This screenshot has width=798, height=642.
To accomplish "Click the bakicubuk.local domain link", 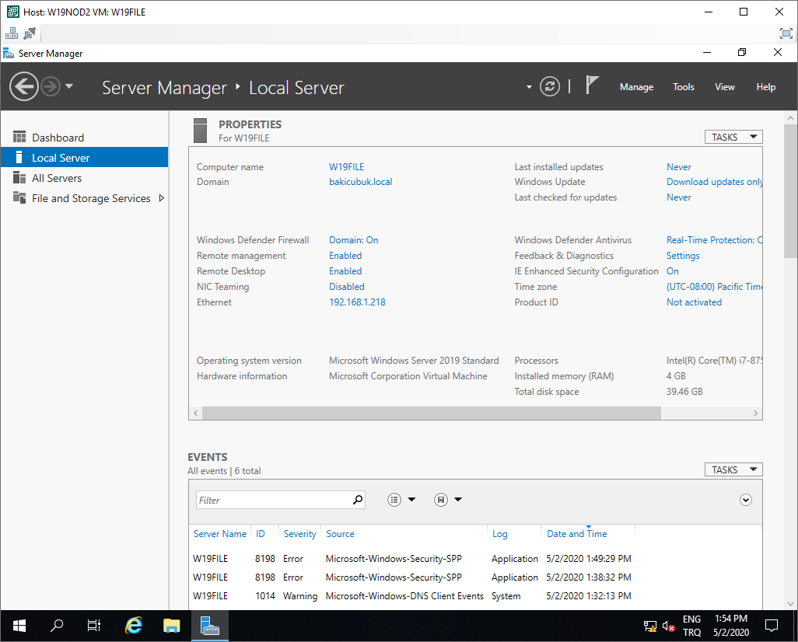I will 360,182.
